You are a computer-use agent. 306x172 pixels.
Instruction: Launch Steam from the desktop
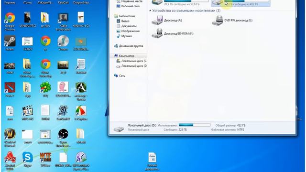tap(10, 43)
